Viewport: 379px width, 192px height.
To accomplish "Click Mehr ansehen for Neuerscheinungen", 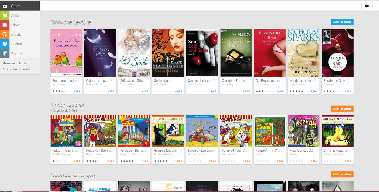I will (342, 174).
